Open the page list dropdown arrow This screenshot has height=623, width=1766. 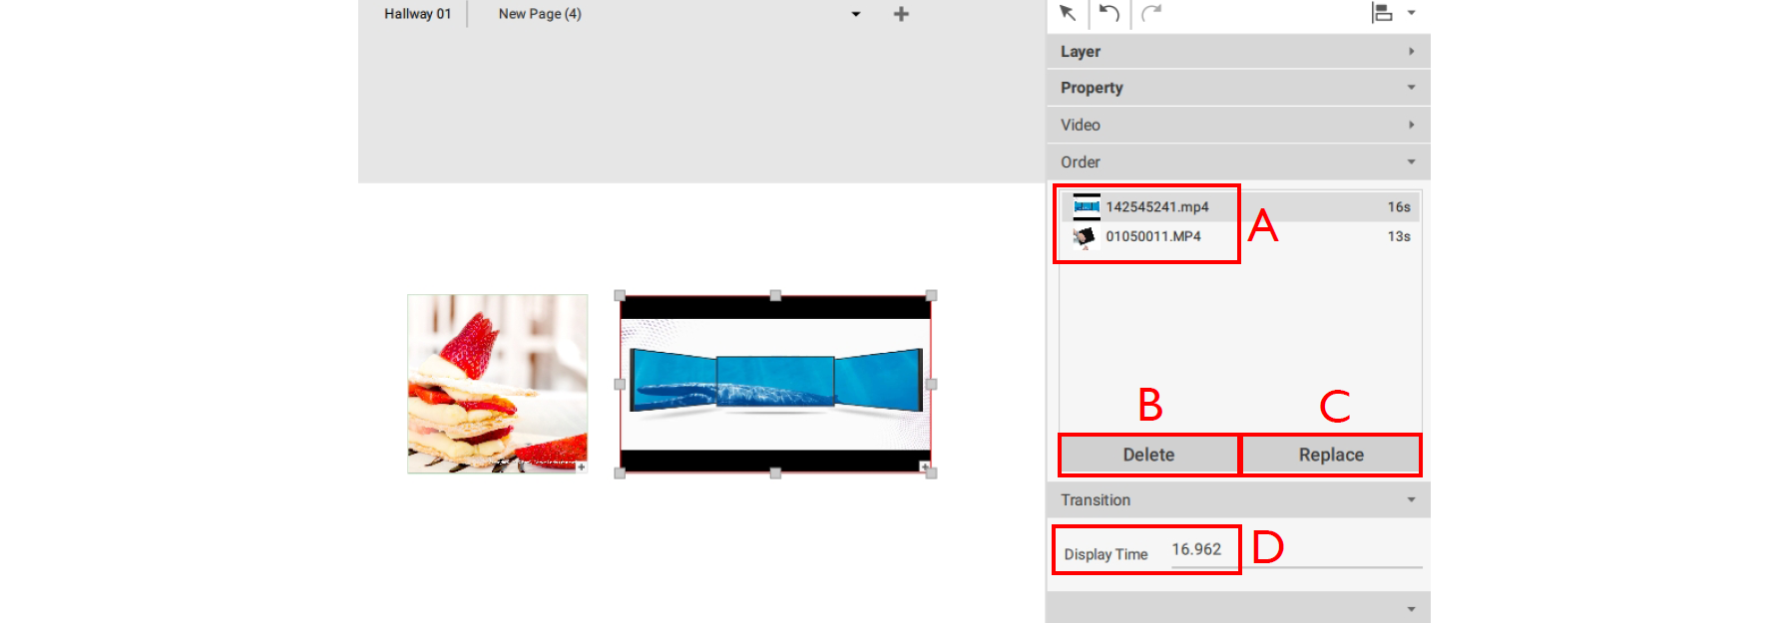856,14
